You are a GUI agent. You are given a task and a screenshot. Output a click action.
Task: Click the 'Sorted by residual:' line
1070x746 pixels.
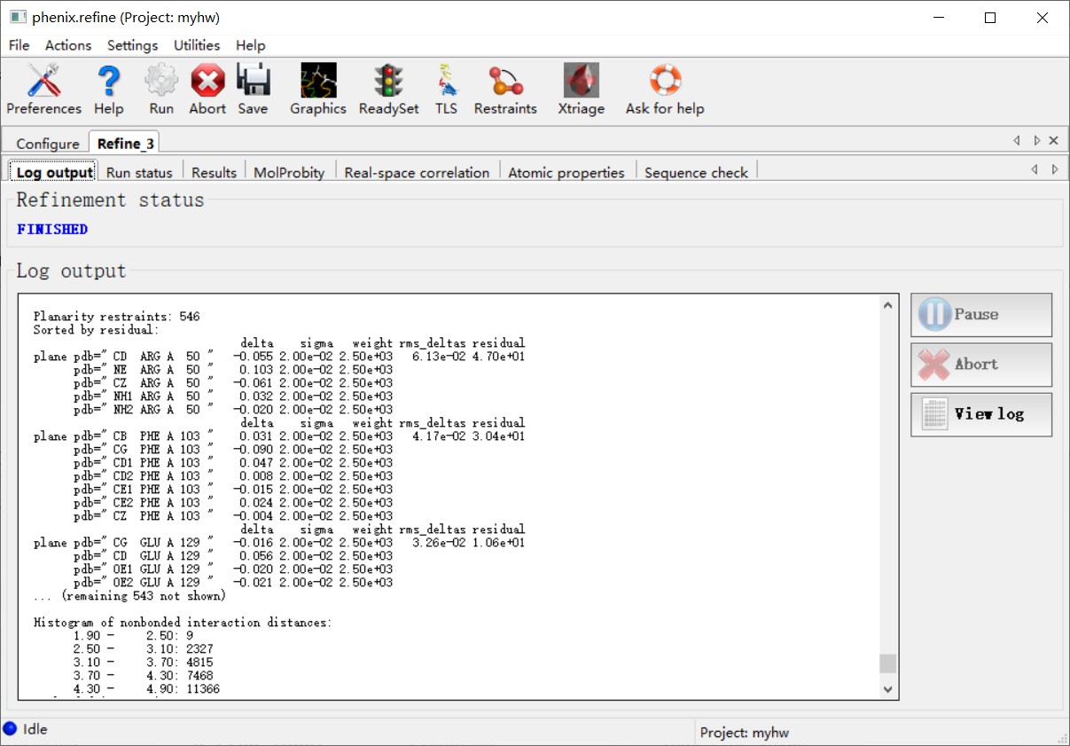point(97,329)
